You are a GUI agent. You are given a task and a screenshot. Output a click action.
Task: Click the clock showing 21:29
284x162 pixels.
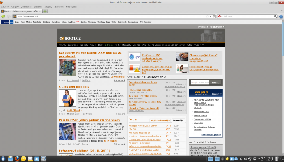(267, 159)
